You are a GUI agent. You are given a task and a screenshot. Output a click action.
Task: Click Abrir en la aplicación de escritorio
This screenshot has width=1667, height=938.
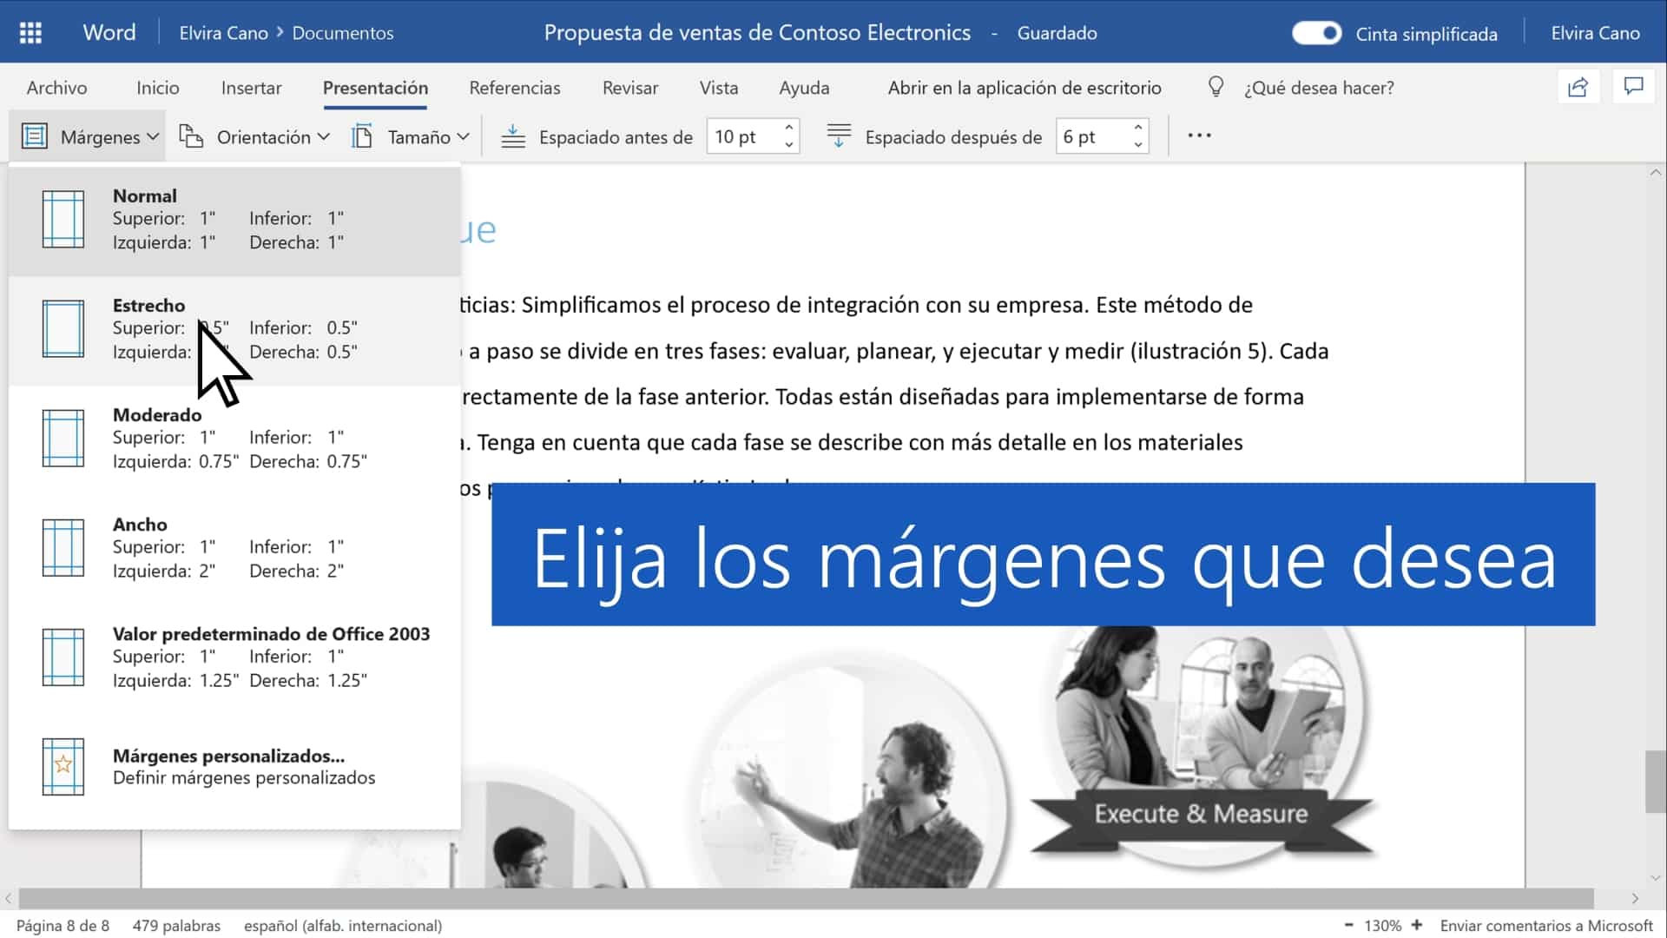(1024, 88)
